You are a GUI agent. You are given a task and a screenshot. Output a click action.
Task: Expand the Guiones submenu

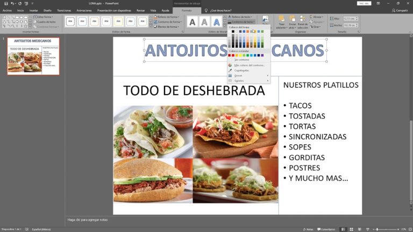point(248,81)
